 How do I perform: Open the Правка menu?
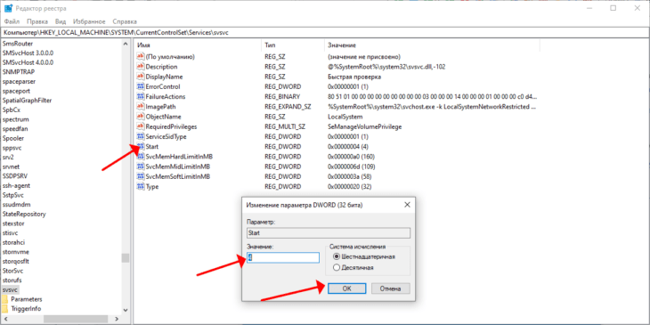click(37, 21)
